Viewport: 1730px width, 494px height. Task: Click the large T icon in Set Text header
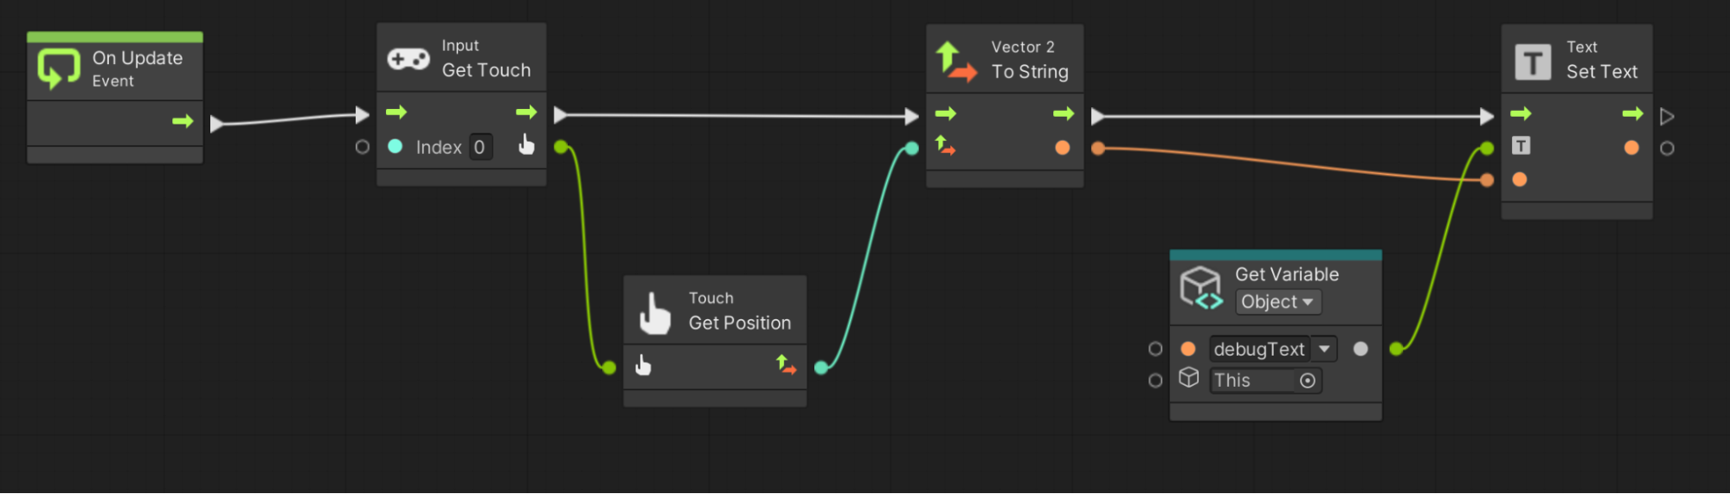tap(1532, 62)
